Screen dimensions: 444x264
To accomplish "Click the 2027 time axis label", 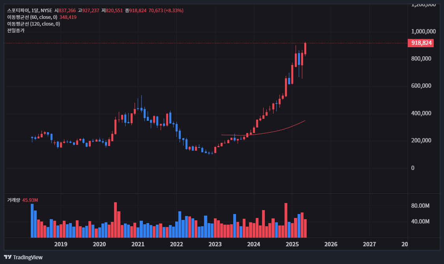I will pyautogui.click(x=369, y=244).
